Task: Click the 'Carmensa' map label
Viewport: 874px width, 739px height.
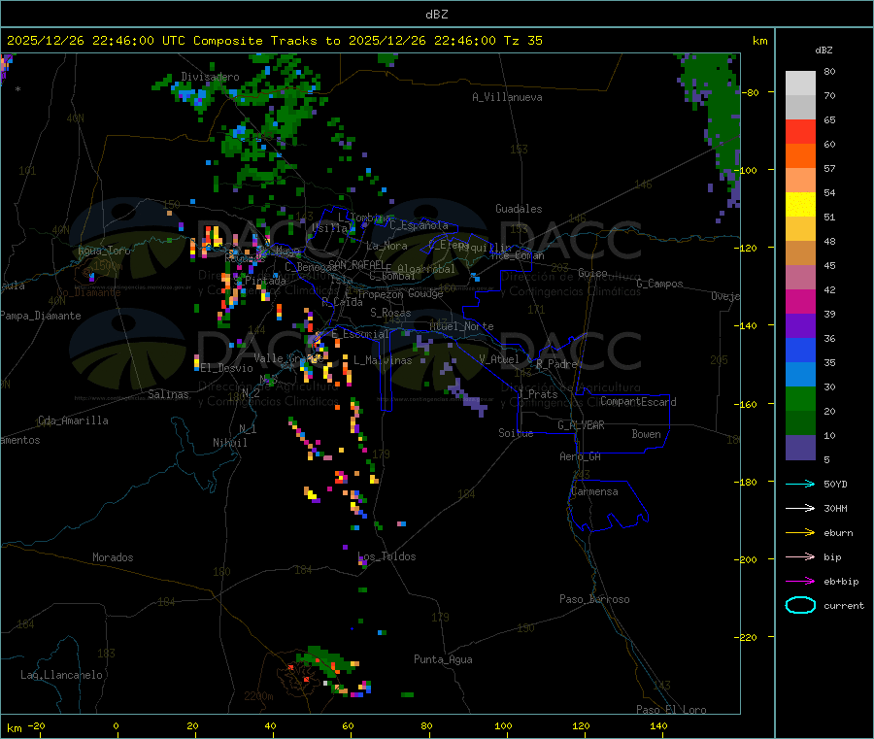Action: click(594, 491)
